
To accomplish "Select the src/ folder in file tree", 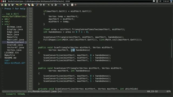I will click(x=7, y=24).
